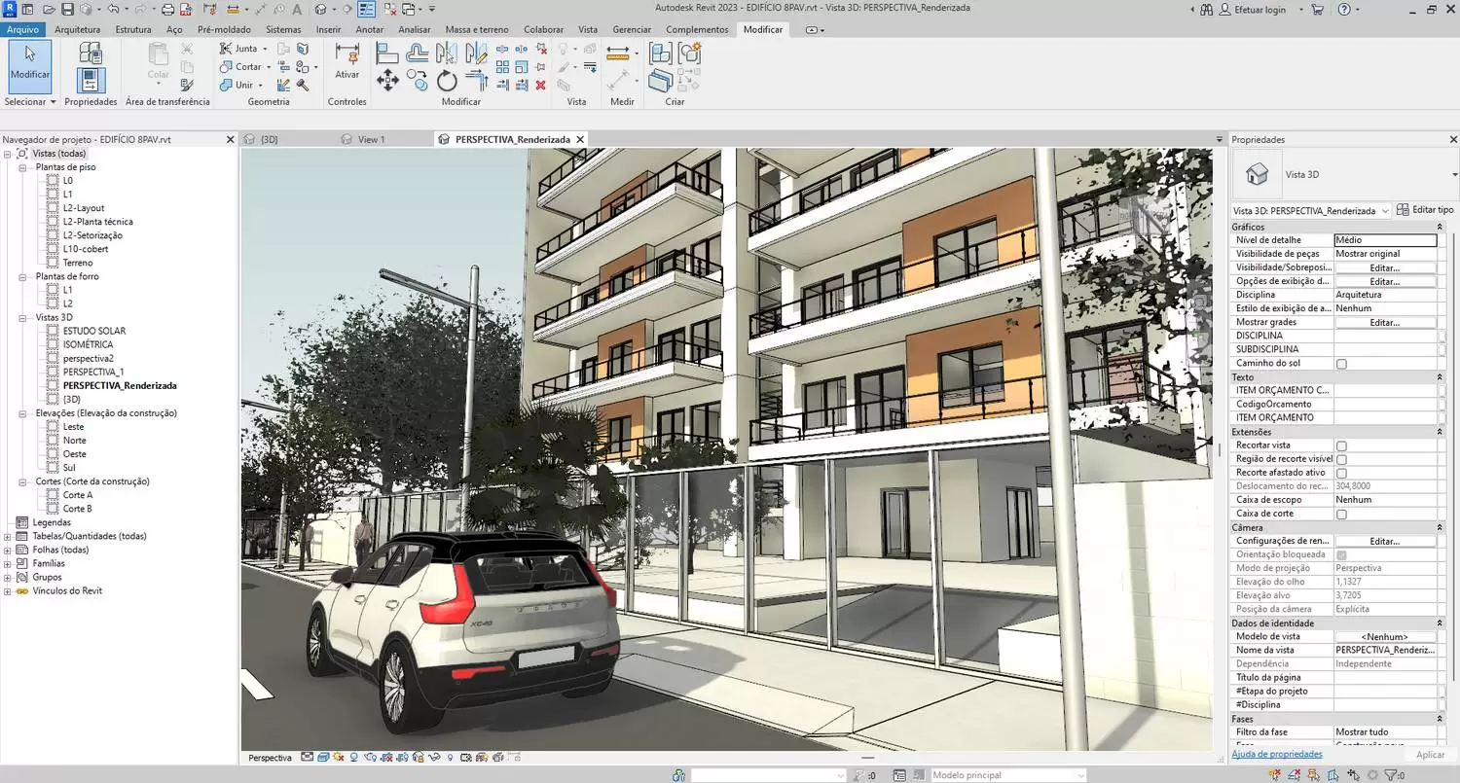Toggle Sun Path icon in view control bar
Screen dimensions: 1460x783
(x=339, y=758)
